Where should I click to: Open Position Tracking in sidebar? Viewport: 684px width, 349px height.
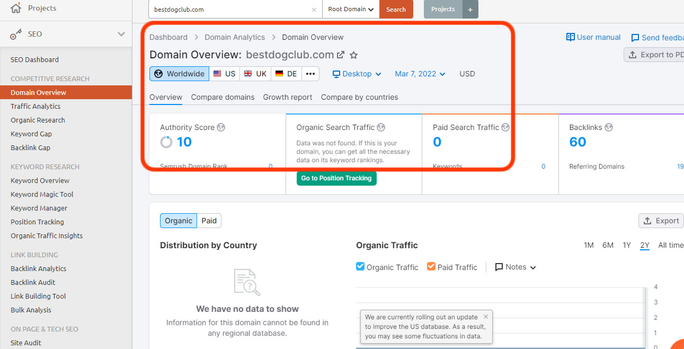coord(37,222)
